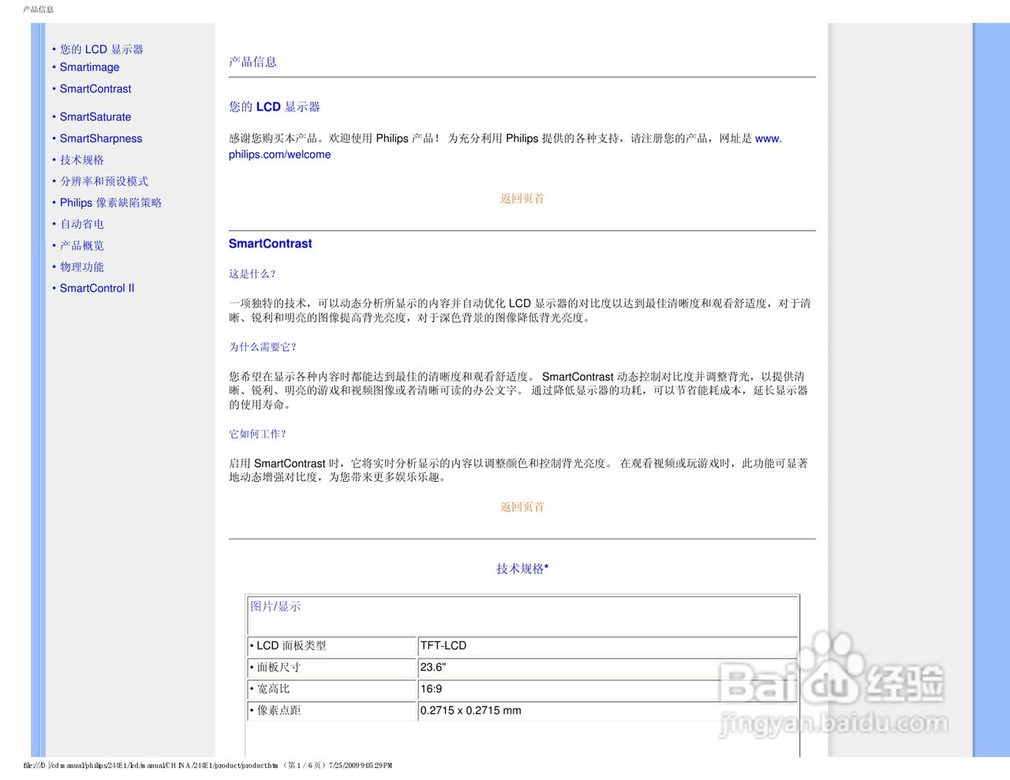Open Philips 像素缺陷策略 link
This screenshot has height=780, width=1010.
pyautogui.click(x=110, y=203)
